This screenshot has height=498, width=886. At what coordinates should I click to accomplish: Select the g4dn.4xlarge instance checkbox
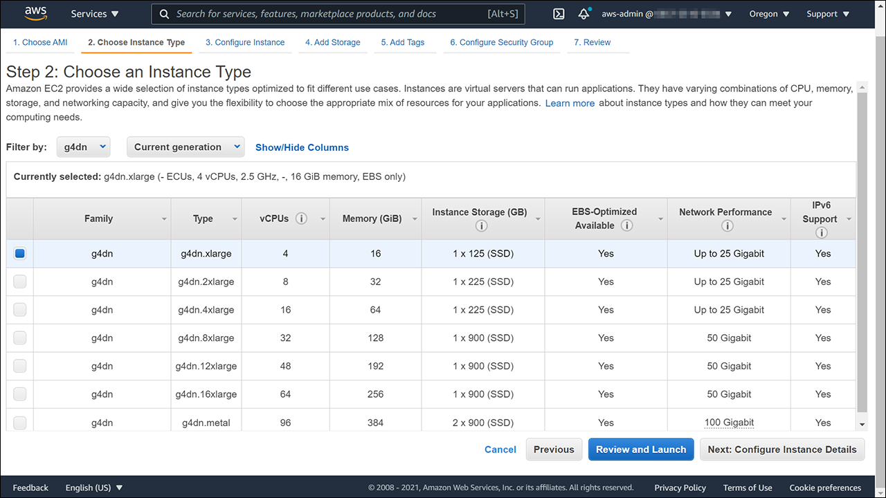pyautogui.click(x=20, y=310)
